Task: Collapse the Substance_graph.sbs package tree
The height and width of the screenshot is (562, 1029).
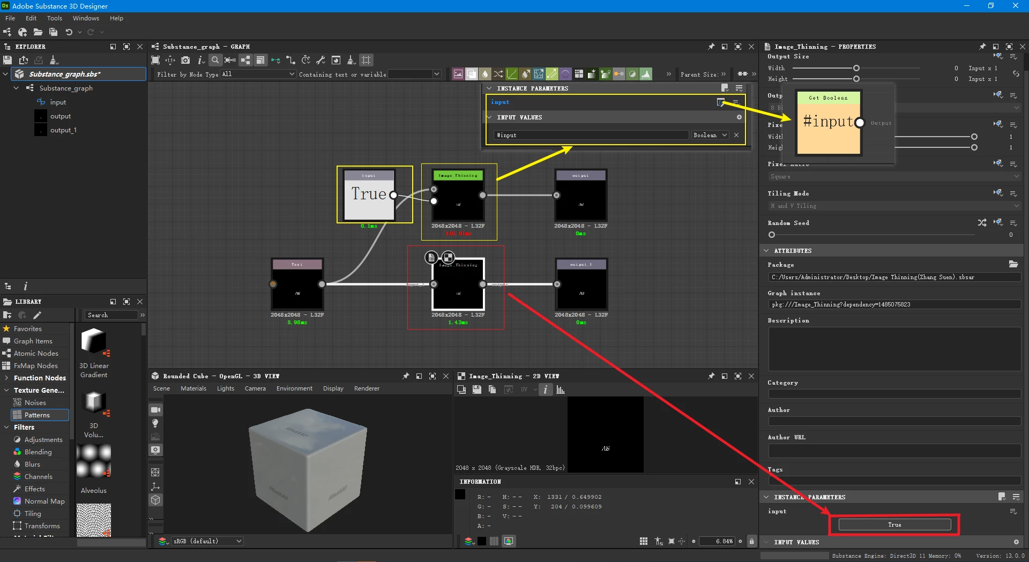Action: click(x=5, y=74)
